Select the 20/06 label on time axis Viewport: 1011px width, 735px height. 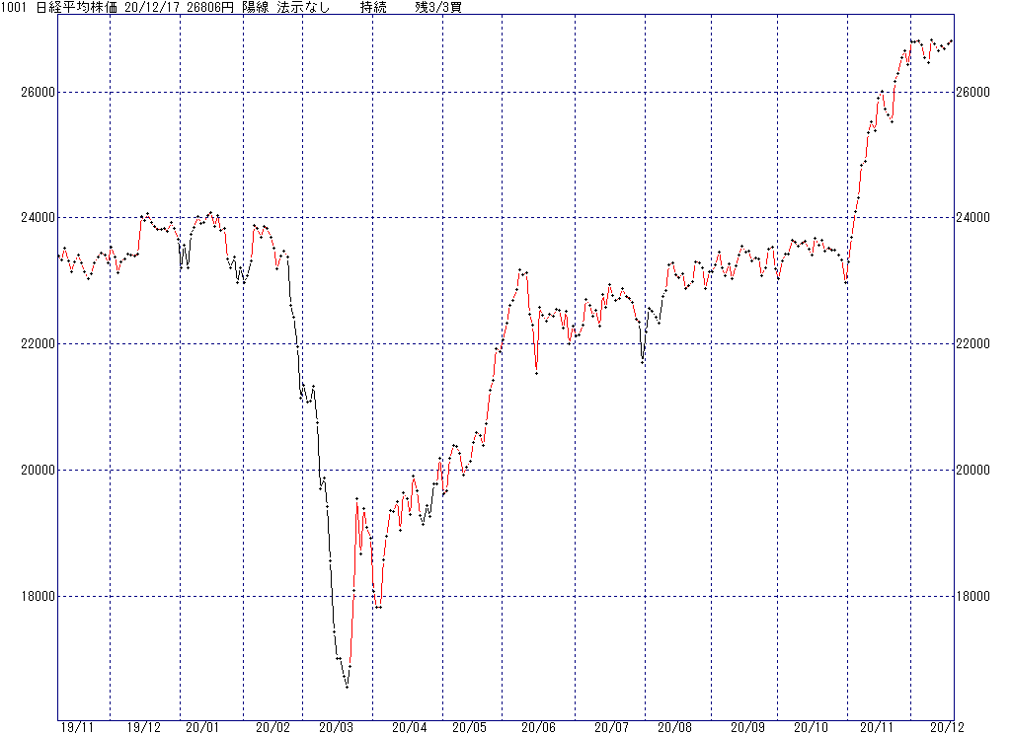[x=538, y=727]
